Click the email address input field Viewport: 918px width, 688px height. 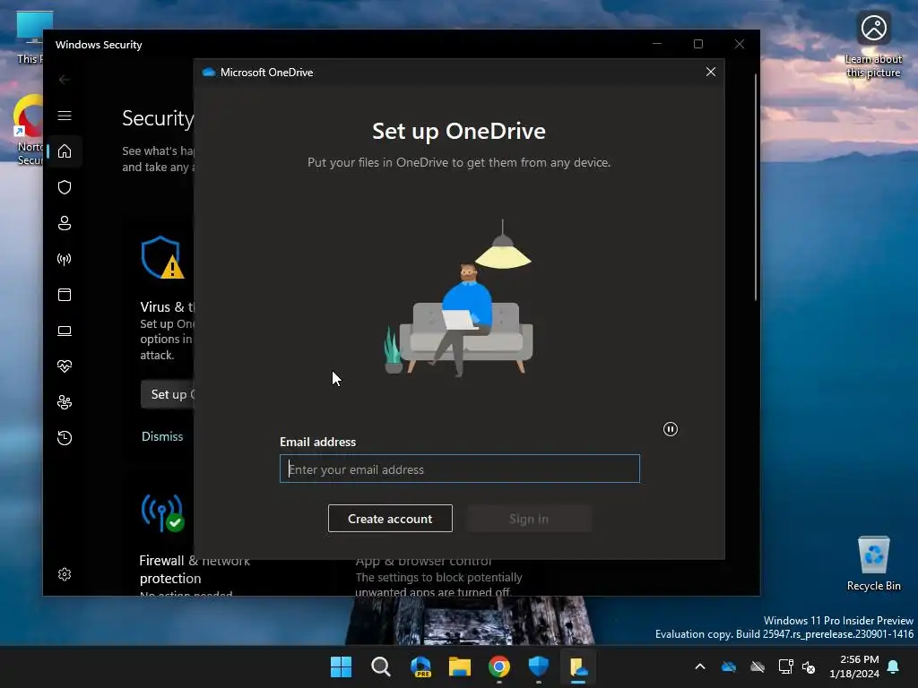point(460,469)
